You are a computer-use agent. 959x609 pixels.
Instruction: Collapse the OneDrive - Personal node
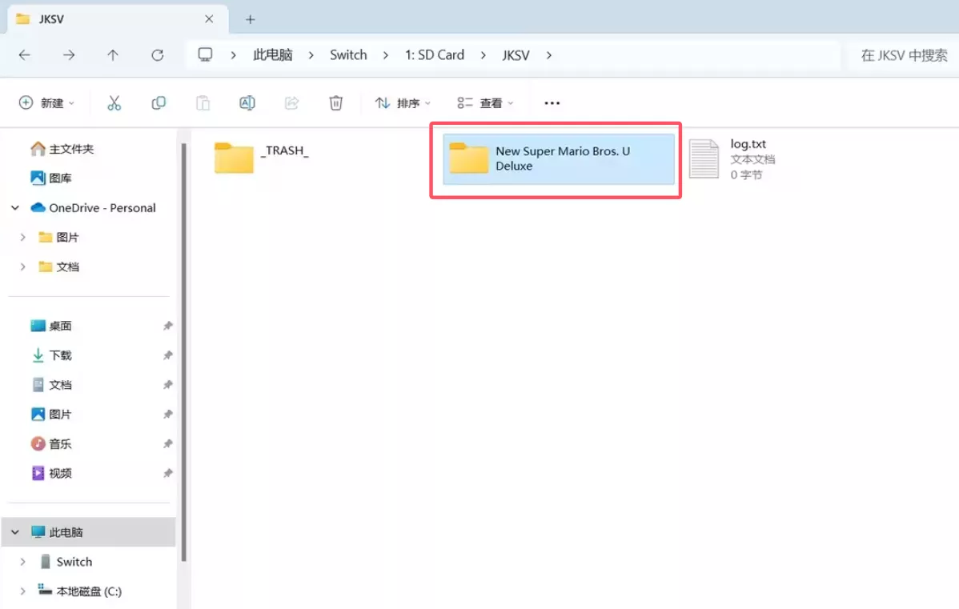15,208
